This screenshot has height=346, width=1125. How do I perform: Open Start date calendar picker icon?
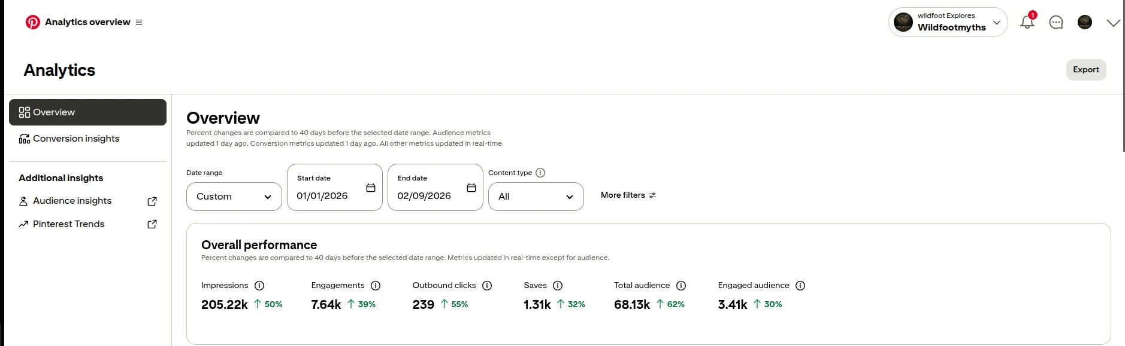point(371,188)
